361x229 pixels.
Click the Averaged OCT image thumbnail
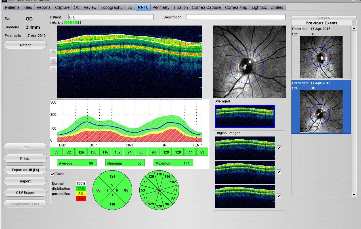245,116
